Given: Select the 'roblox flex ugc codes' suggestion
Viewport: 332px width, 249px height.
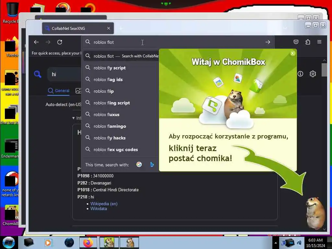Looking at the screenshot, I should pyautogui.click(x=121, y=149).
